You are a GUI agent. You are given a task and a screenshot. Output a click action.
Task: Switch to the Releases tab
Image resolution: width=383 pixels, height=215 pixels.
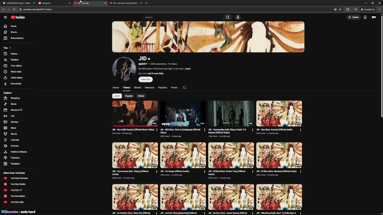tap(149, 87)
